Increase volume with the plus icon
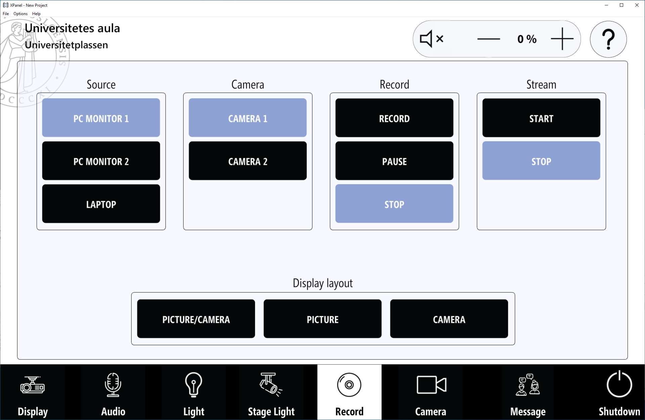645x420 pixels. [x=562, y=39]
